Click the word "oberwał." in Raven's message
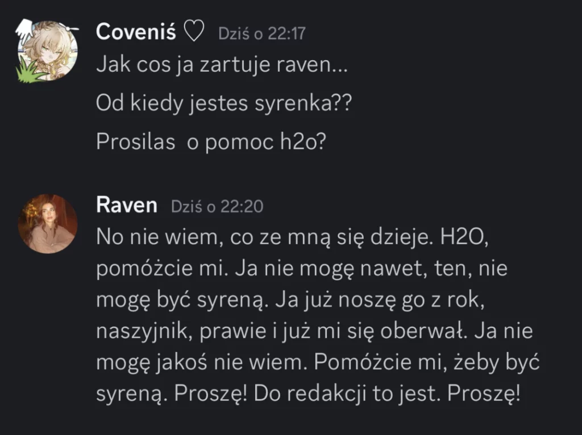This screenshot has height=435, width=582. (423, 331)
